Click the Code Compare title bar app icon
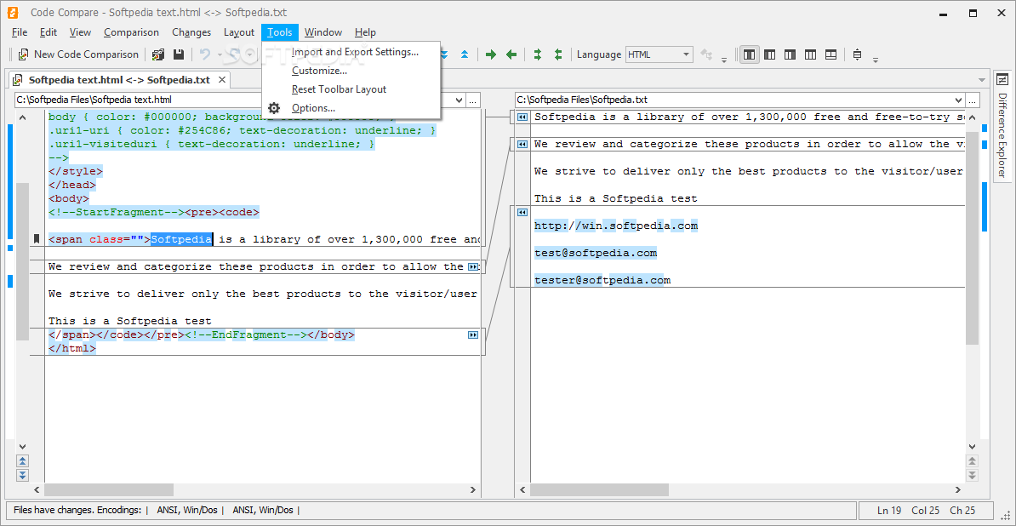1016x526 pixels. pos(12,12)
